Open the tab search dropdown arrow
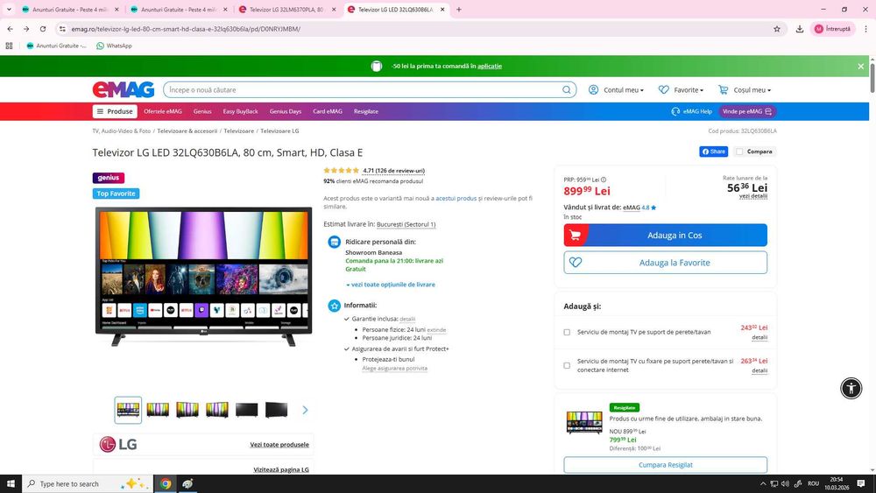This screenshot has width=876, height=493. [9, 10]
